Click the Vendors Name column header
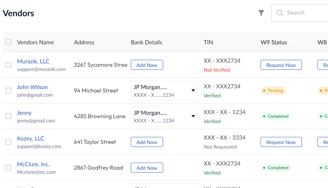The height and width of the screenshot is (188, 328). pos(35,42)
